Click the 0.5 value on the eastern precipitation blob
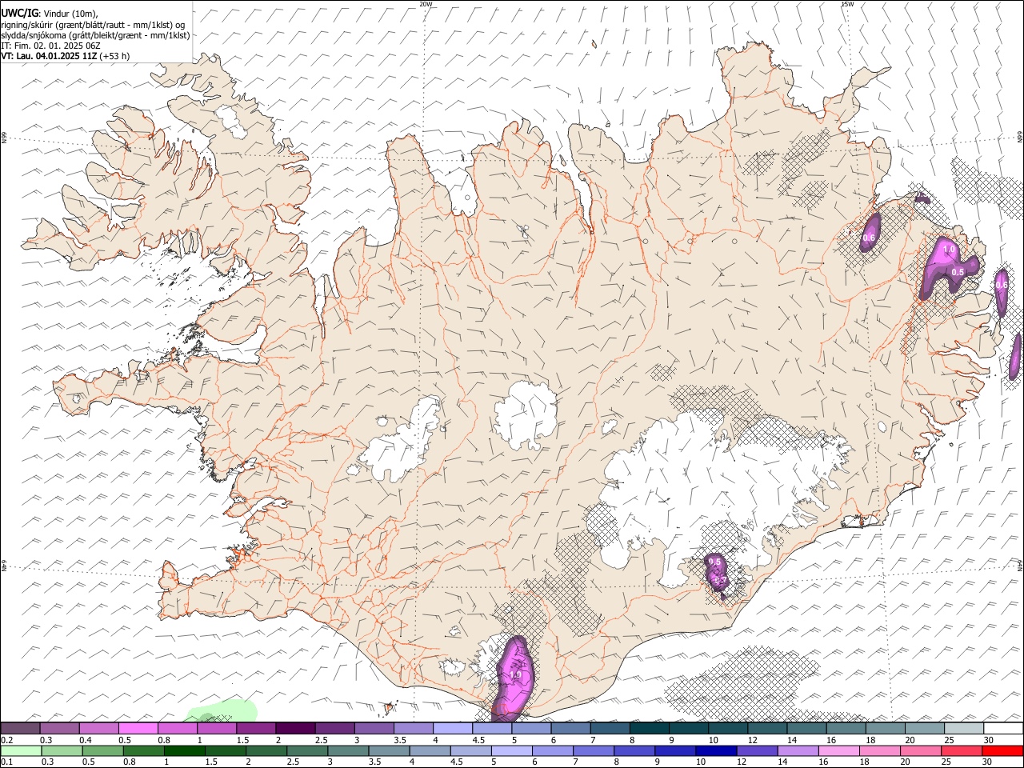 [958, 272]
